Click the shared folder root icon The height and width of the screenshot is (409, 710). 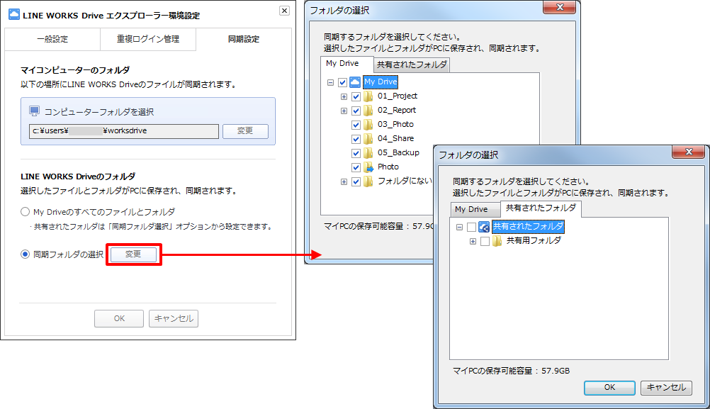point(484,227)
